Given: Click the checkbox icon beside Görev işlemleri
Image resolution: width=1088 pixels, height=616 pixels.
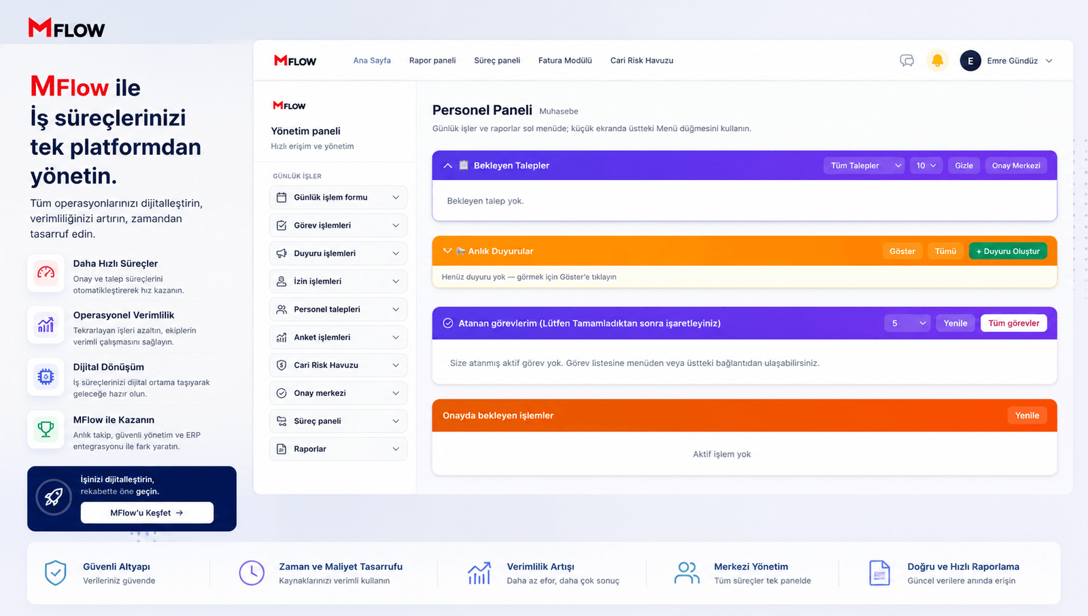Looking at the screenshot, I should click(x=282, y=225).
